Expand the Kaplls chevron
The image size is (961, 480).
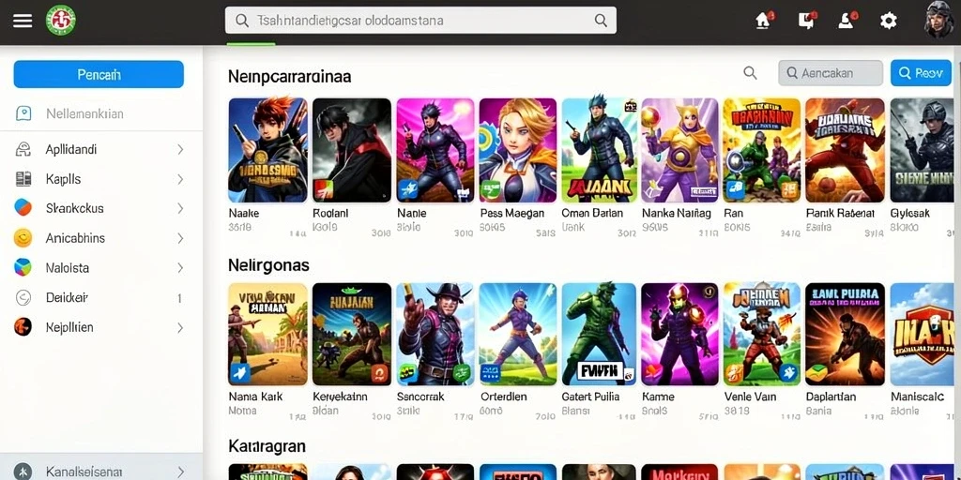180,179
